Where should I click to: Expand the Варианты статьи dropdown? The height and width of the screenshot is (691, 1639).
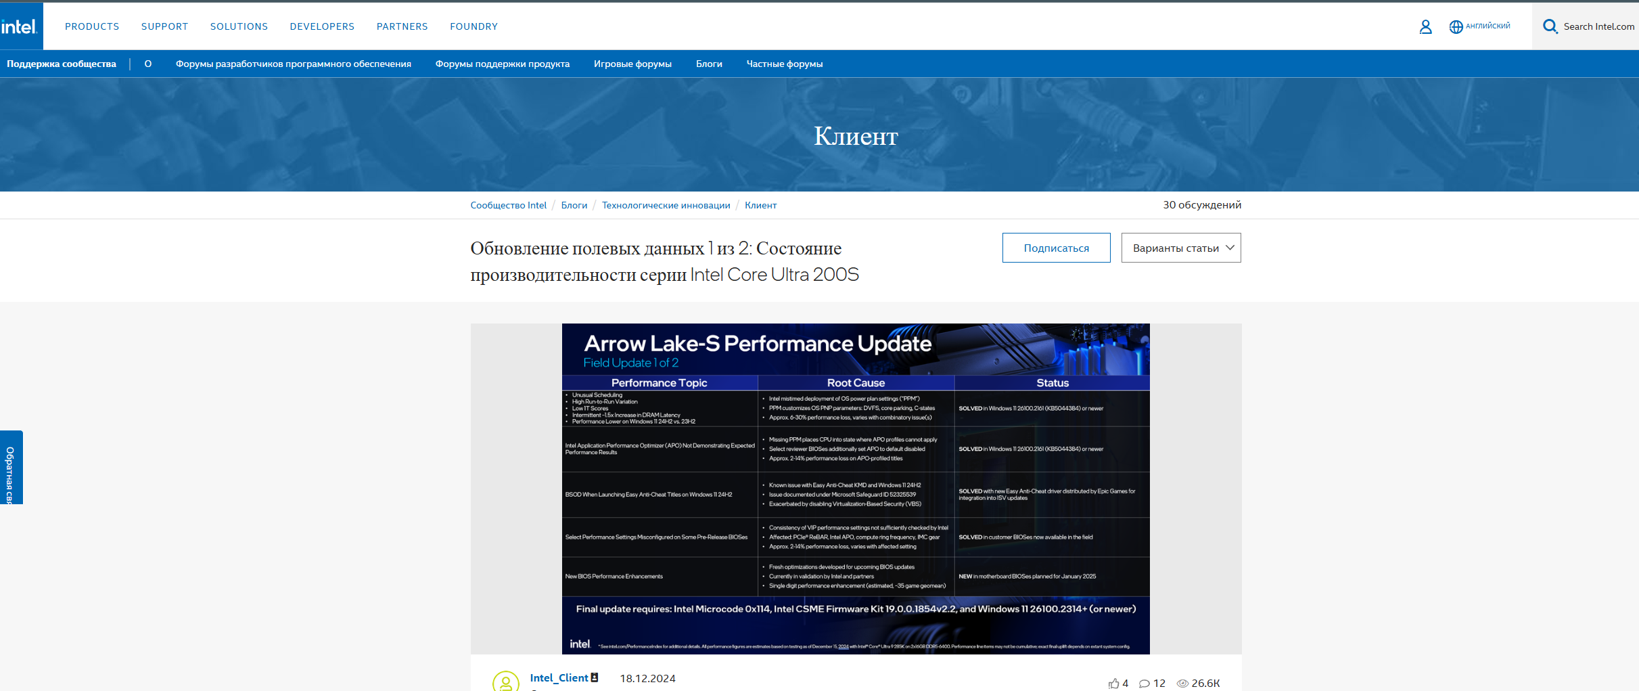point(1181,248)
